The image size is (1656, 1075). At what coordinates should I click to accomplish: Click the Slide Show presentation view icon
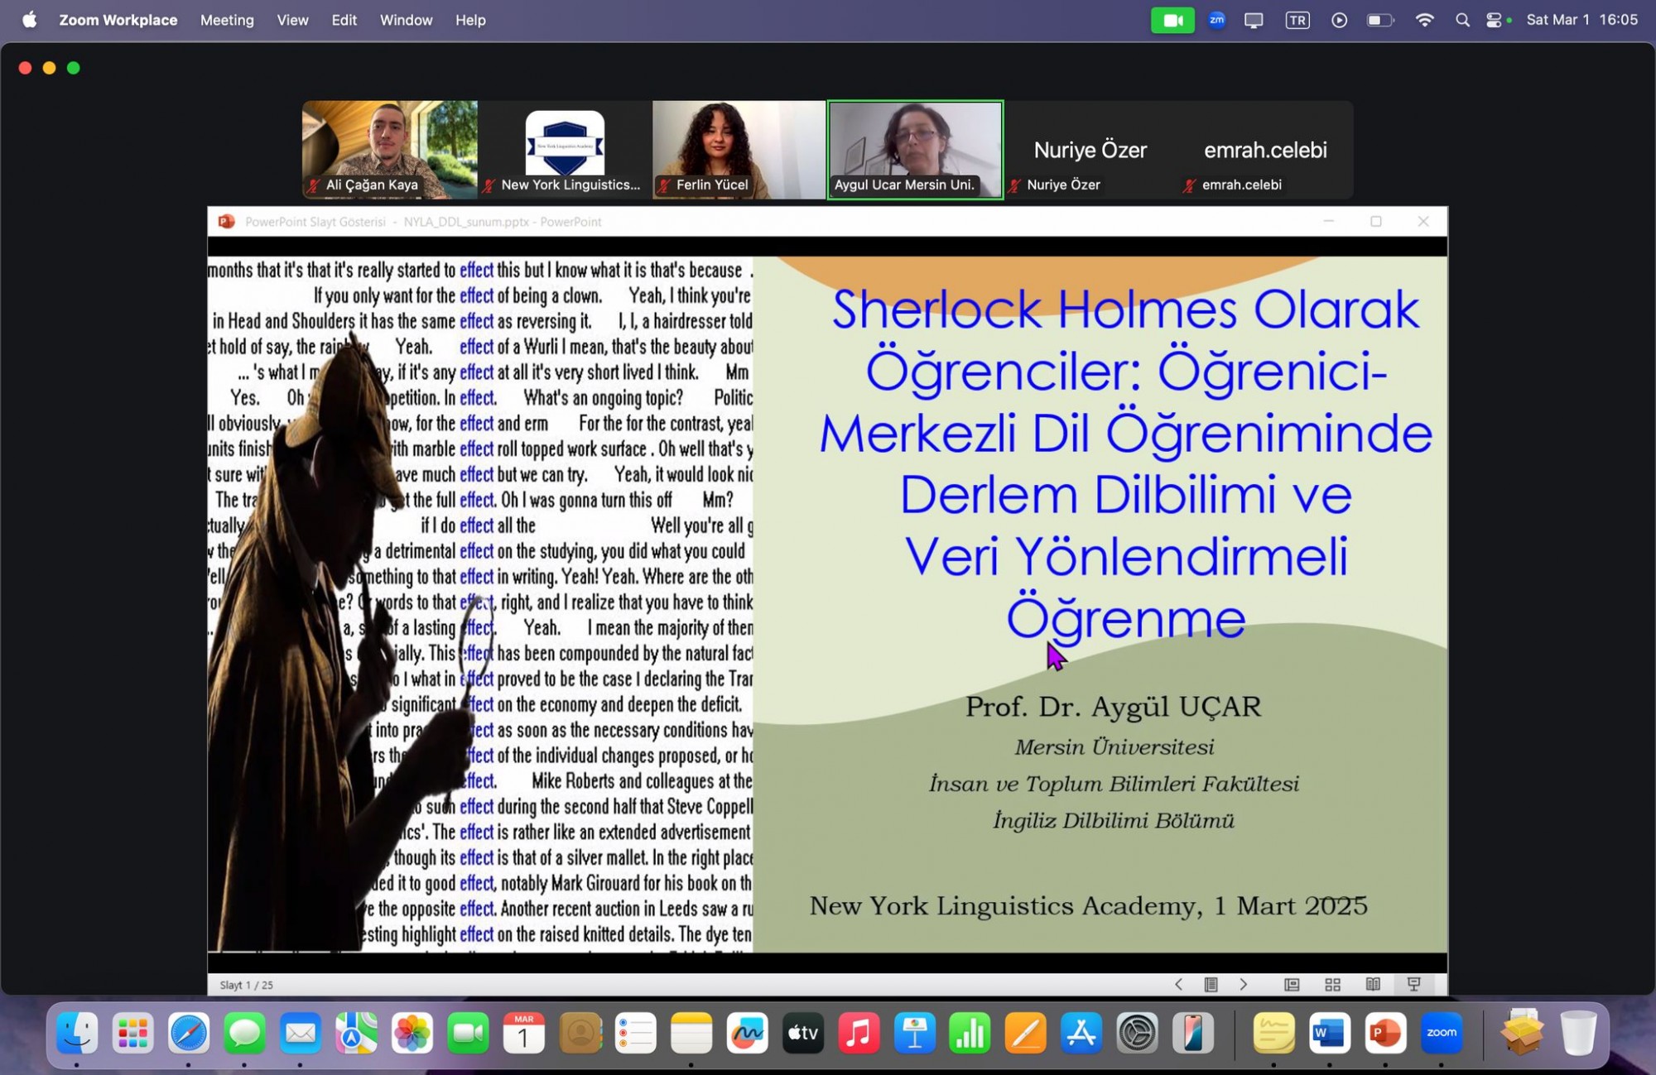pos(1413,984)
